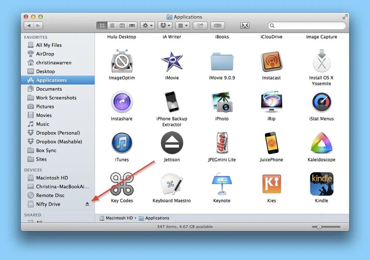Select the Kies app icon
370x260 pixels.
[x=271, y=184]
